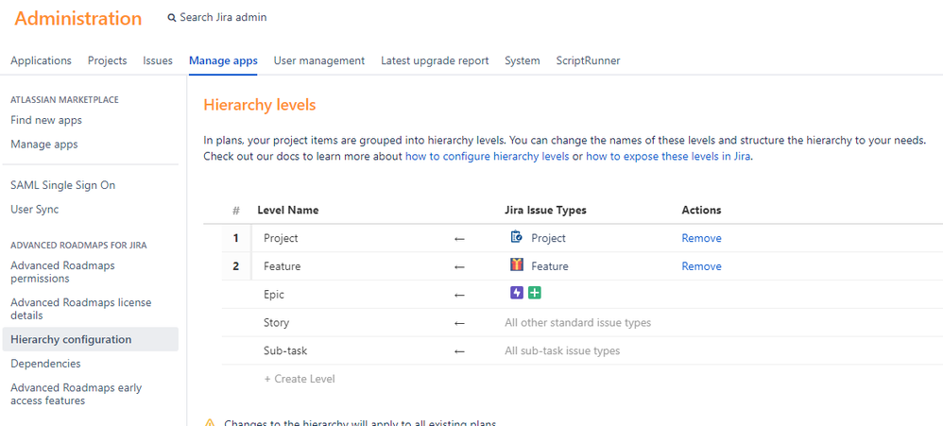This screenshot has width=943, height=426.
Task: Click the Project issue type icon
Action: point(516,237)
